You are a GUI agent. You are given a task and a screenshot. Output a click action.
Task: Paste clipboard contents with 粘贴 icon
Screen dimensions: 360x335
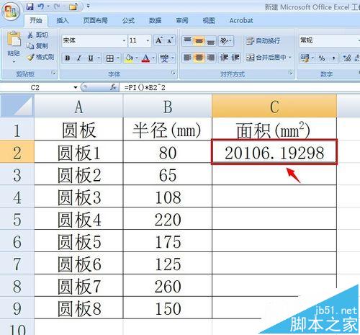click(14, 39)
